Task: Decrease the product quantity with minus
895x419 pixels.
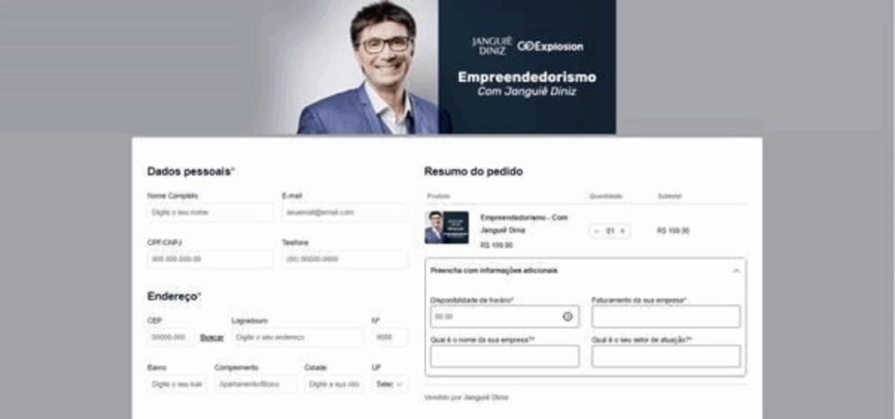Action: click(x=596, y=230)
